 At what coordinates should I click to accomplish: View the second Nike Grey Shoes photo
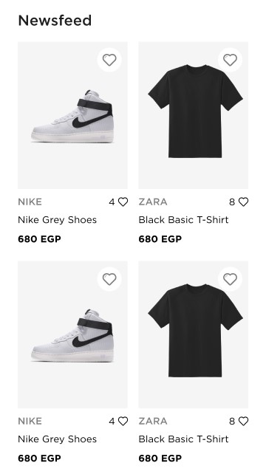coord(72,334)
